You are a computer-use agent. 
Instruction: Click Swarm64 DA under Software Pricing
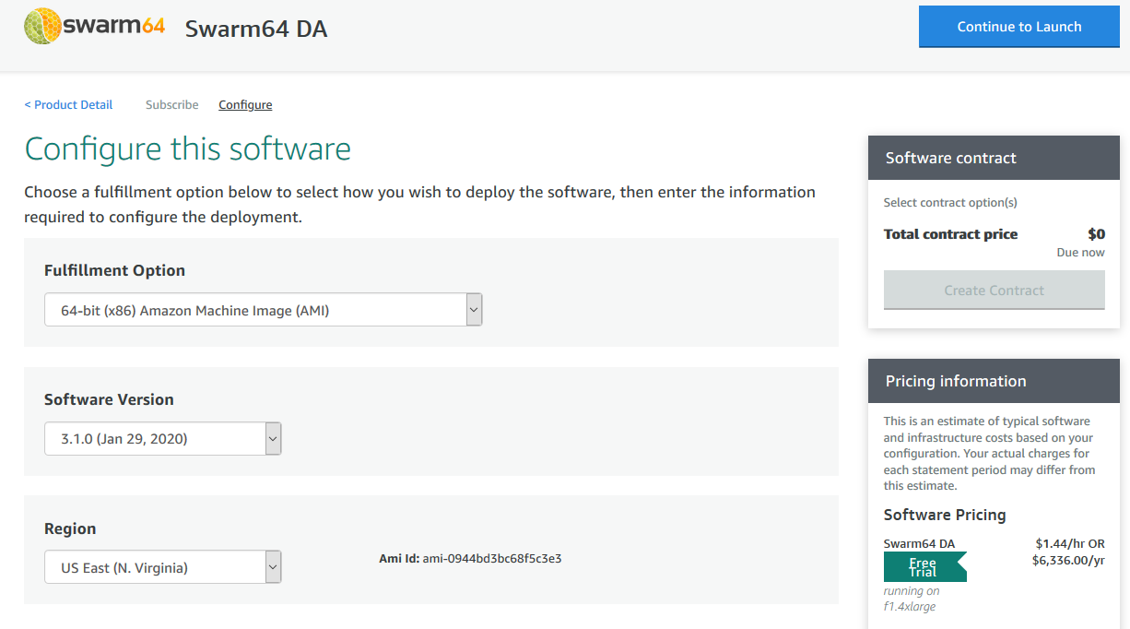click(919, 543)
